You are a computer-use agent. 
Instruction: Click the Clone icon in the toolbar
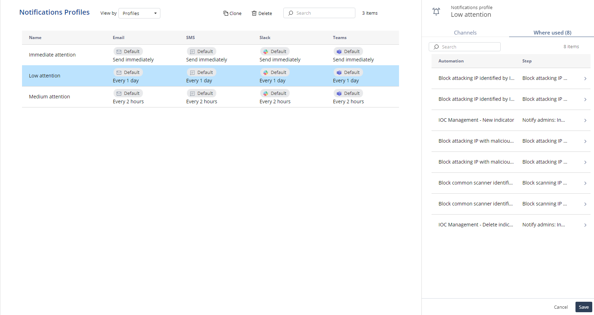click(226, 13)
